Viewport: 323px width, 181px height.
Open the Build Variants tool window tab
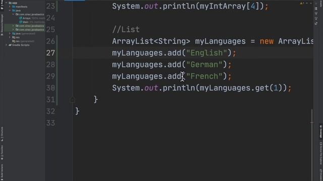tap(2, 172)
